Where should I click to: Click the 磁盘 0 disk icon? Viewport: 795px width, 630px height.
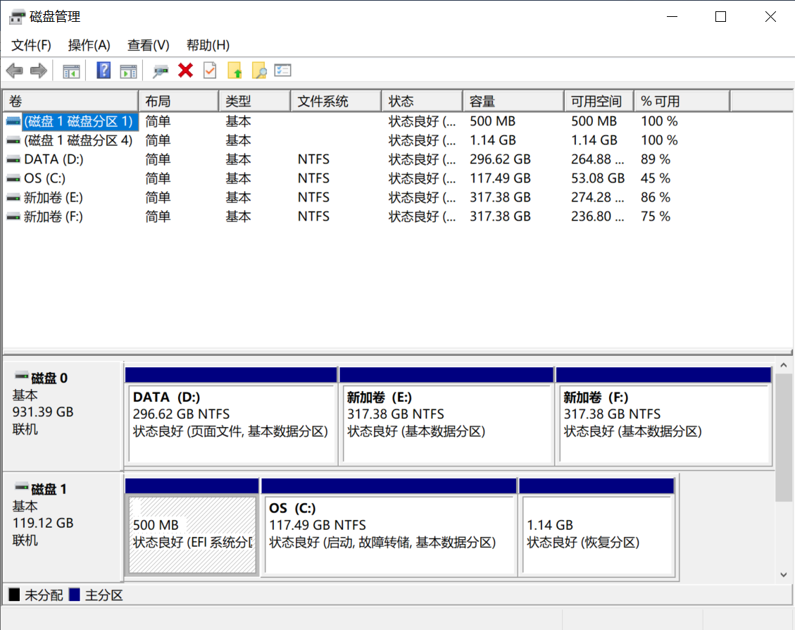pyautogui.click(x=21, y=376)
